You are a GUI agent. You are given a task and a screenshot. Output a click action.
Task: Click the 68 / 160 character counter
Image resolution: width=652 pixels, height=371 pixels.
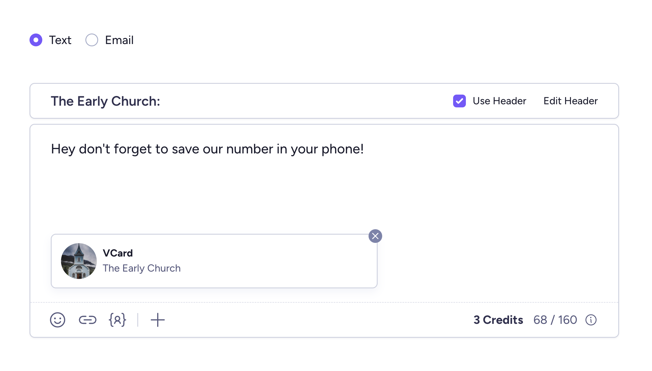click(x=555, y=320)
